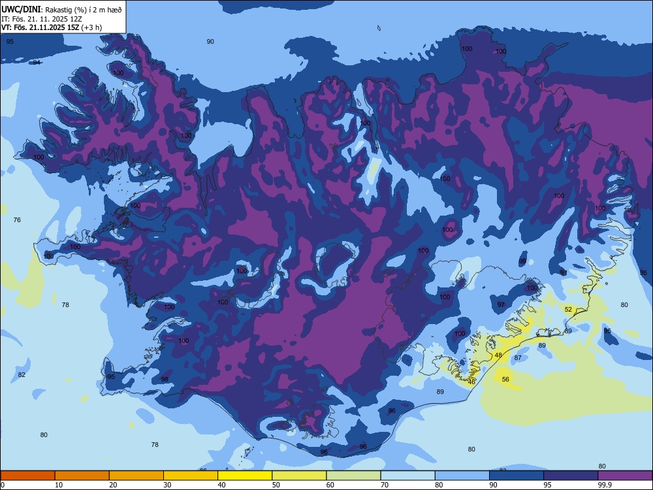The width and height of the screenshot is (653, 490).
Task: Select the 'IT: Fös. 21. 11. 2025 12Z' line
Action: click(41, 19)
